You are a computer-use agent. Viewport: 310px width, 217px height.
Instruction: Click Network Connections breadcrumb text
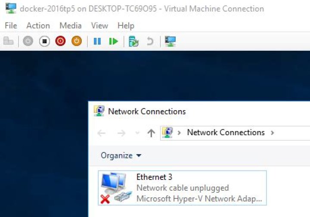(226, 133)
